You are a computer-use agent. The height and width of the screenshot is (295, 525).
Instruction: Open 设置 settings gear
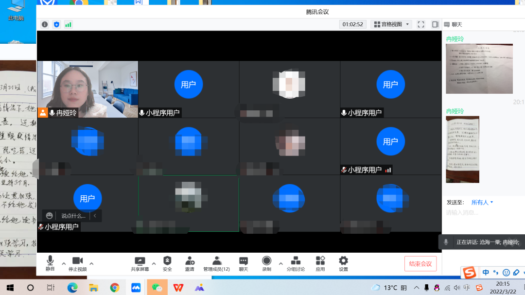click(x=343, y=263)
